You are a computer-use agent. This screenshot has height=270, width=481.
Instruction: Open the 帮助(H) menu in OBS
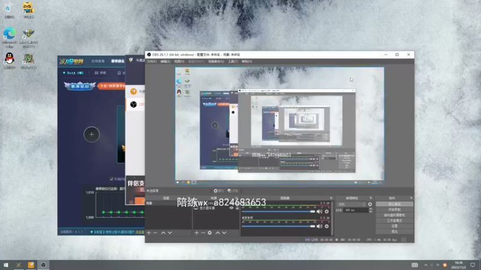click(x=247, y=62)
